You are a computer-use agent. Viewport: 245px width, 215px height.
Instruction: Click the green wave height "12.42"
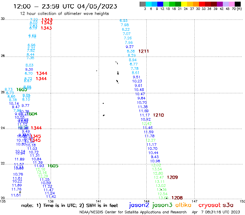click(x=147, y=124)
